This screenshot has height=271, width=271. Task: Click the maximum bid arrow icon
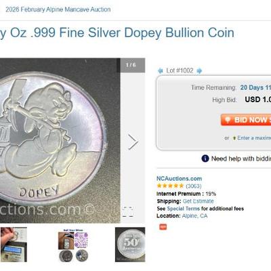(x=234, y=138)
